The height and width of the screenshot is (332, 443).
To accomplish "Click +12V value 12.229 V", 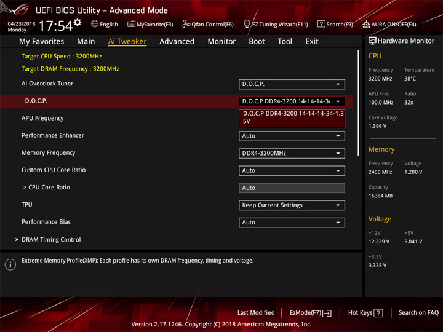I will (378, 242).
